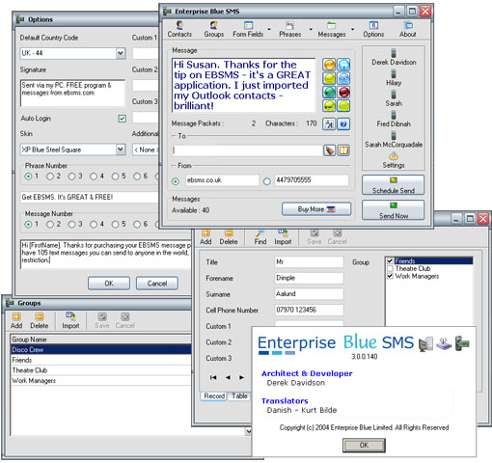Click the Send Now button
The height and width of the screenshot is (463, 492).
[x=394, y=210]
